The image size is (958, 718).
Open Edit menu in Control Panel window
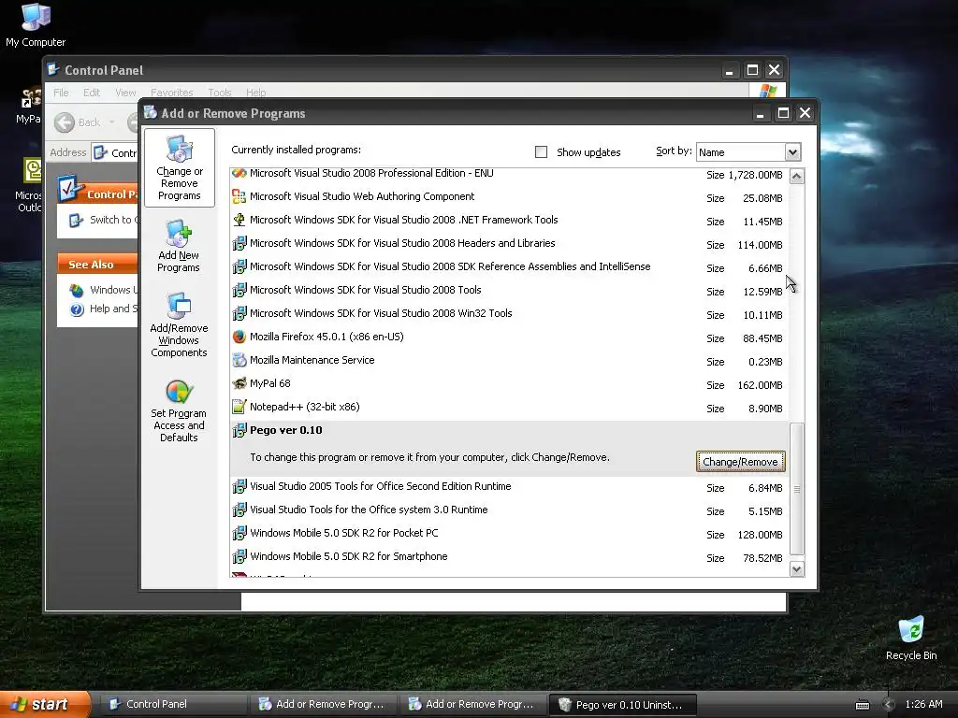(92, 93)
